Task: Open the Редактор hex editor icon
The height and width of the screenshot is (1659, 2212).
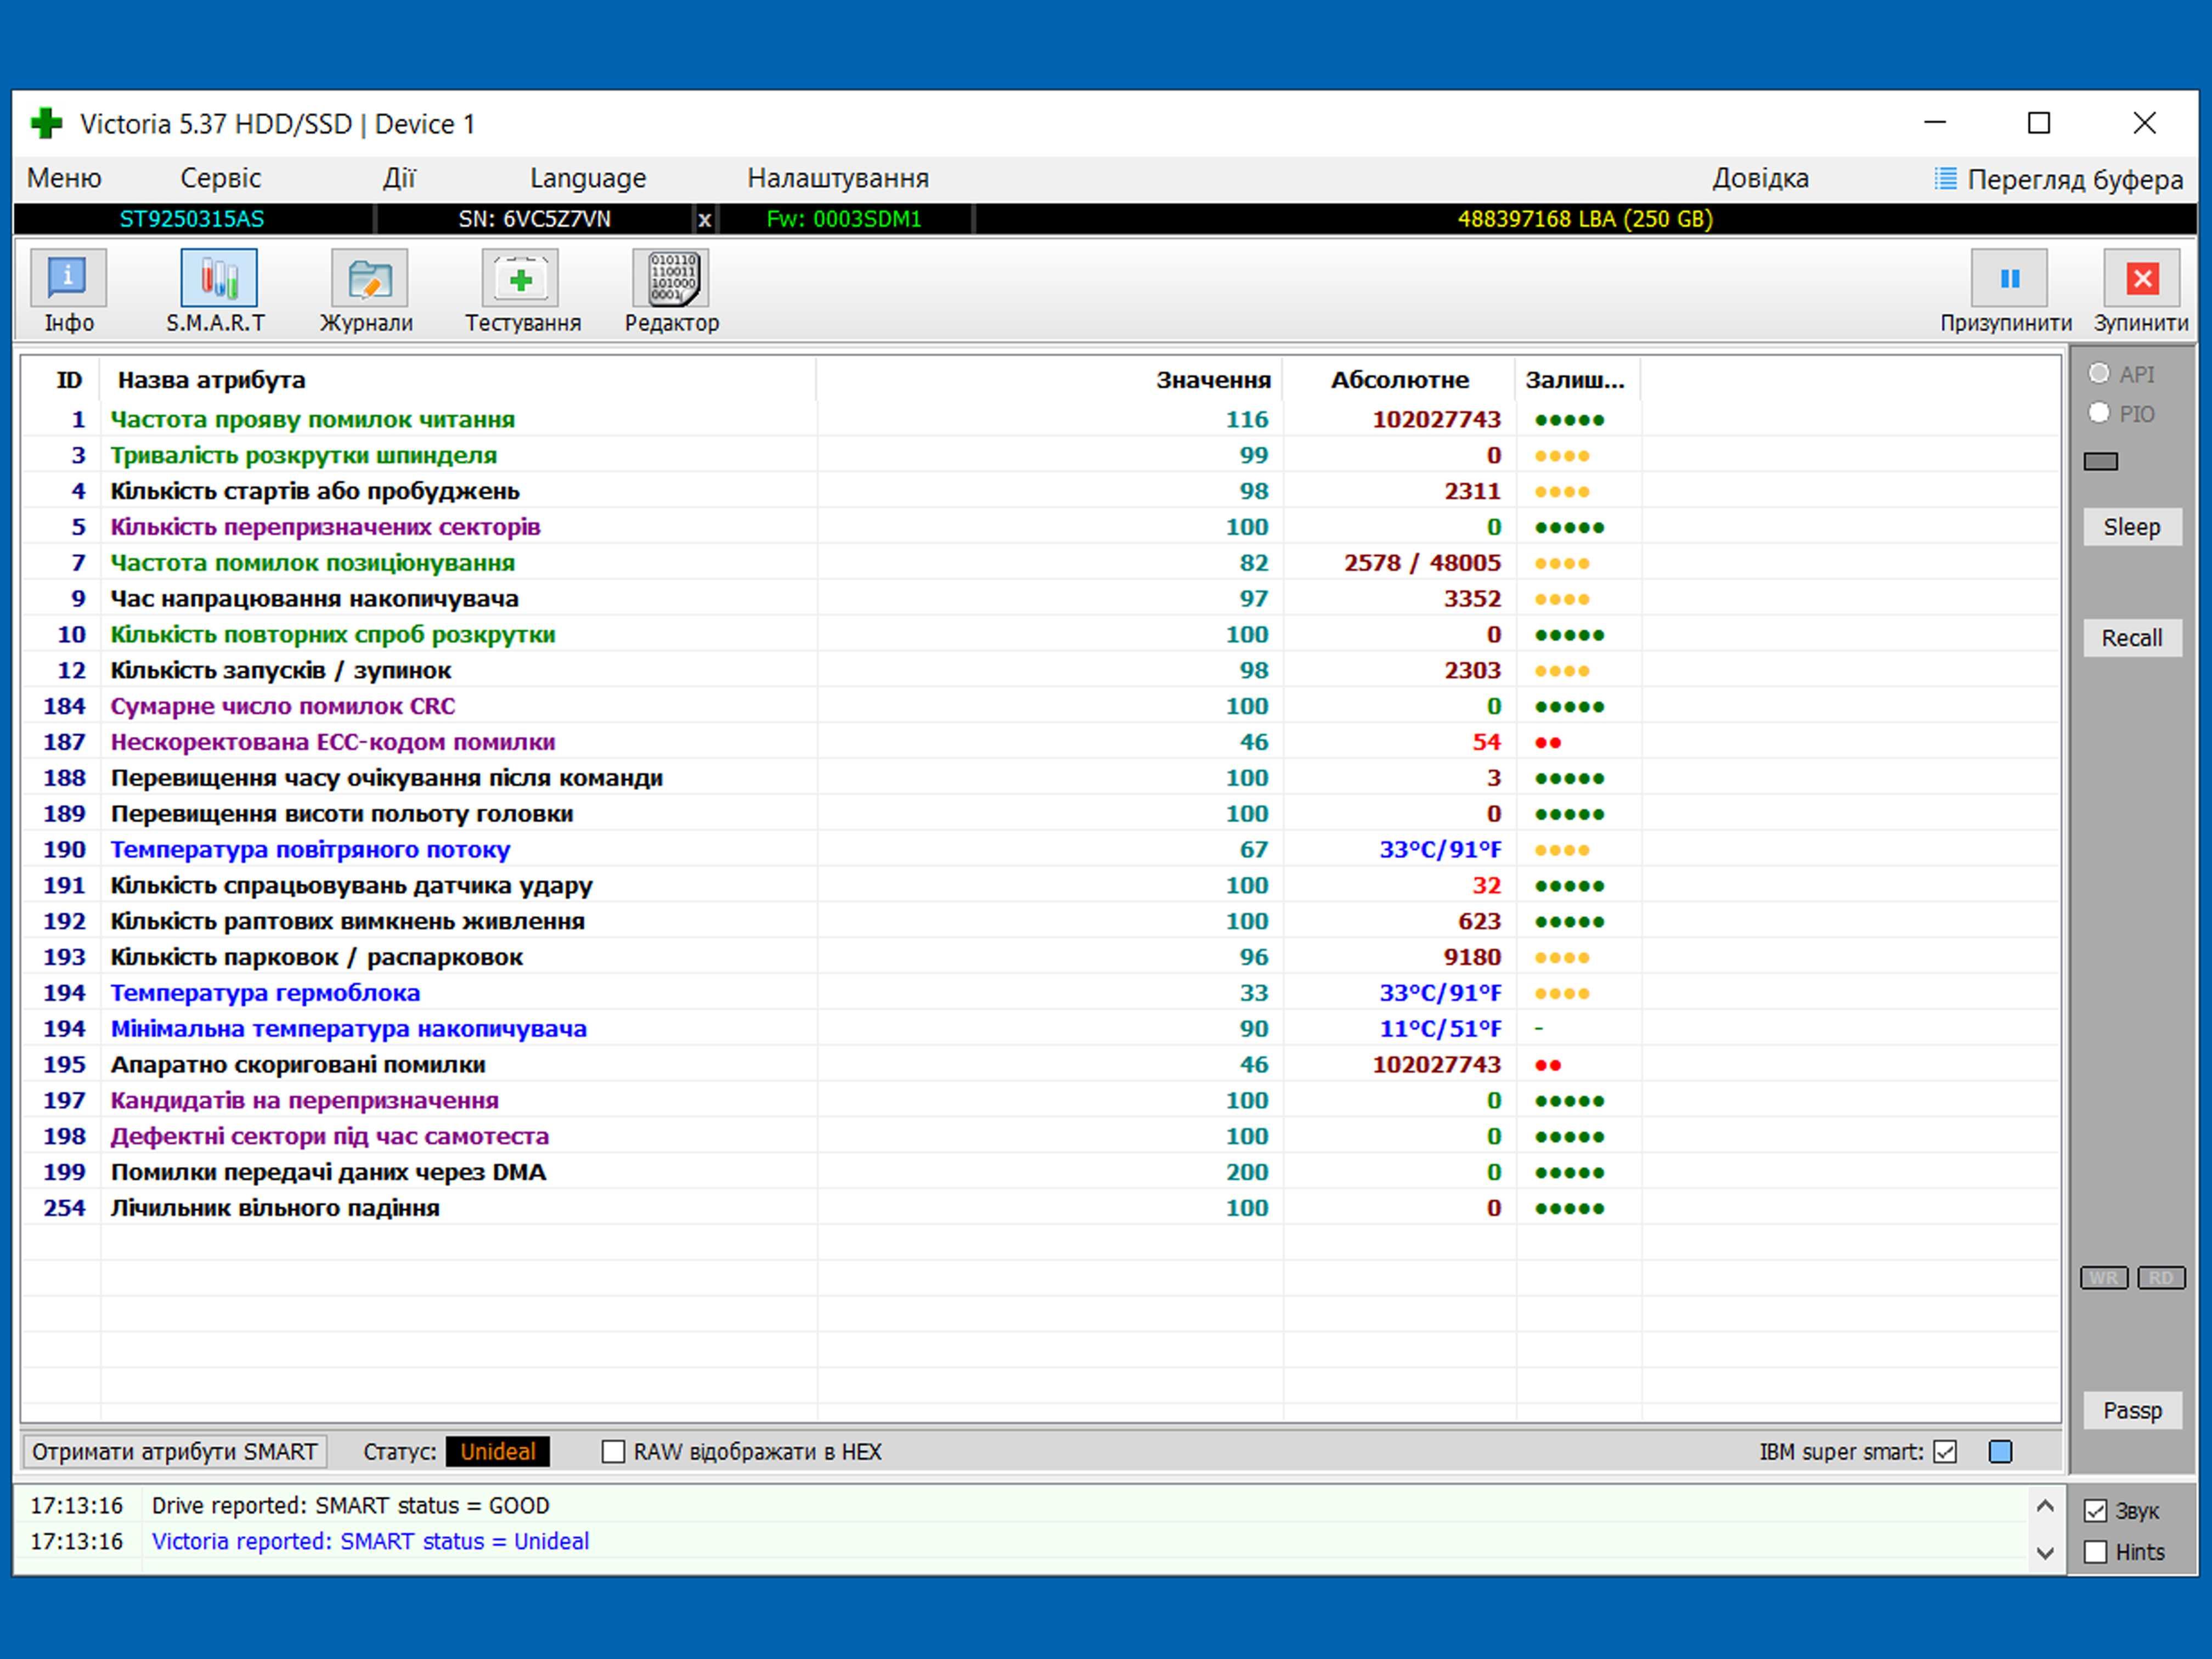Action: click(x=671, y=277)
